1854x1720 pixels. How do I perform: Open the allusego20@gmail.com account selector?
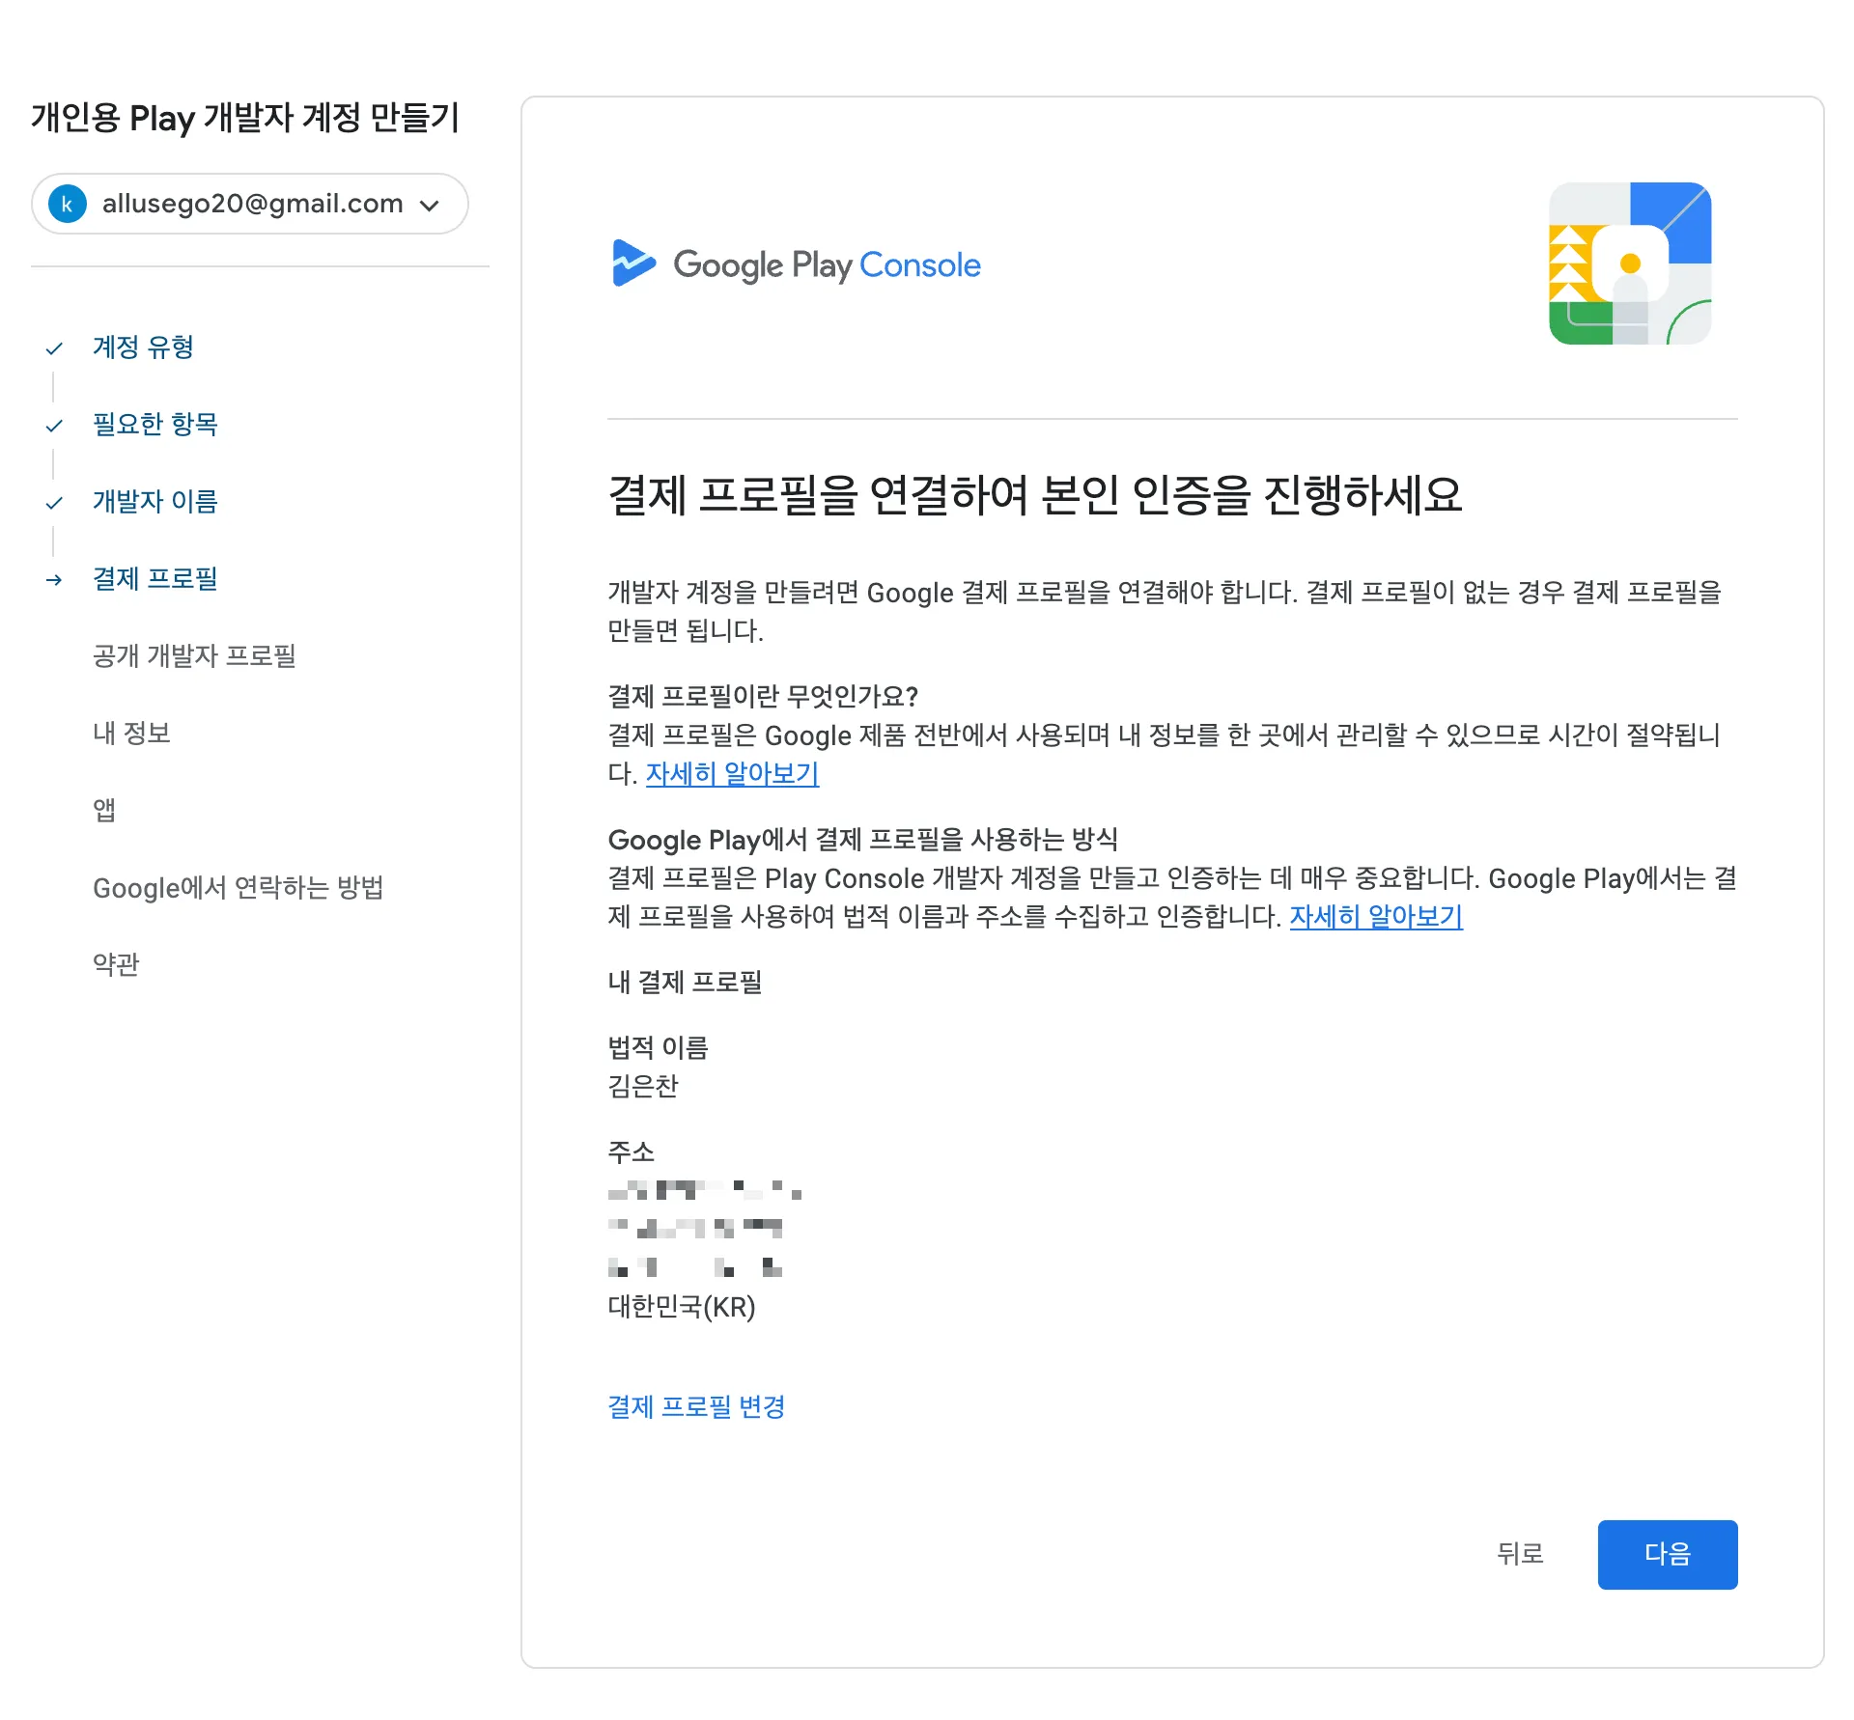coord(251,204)
